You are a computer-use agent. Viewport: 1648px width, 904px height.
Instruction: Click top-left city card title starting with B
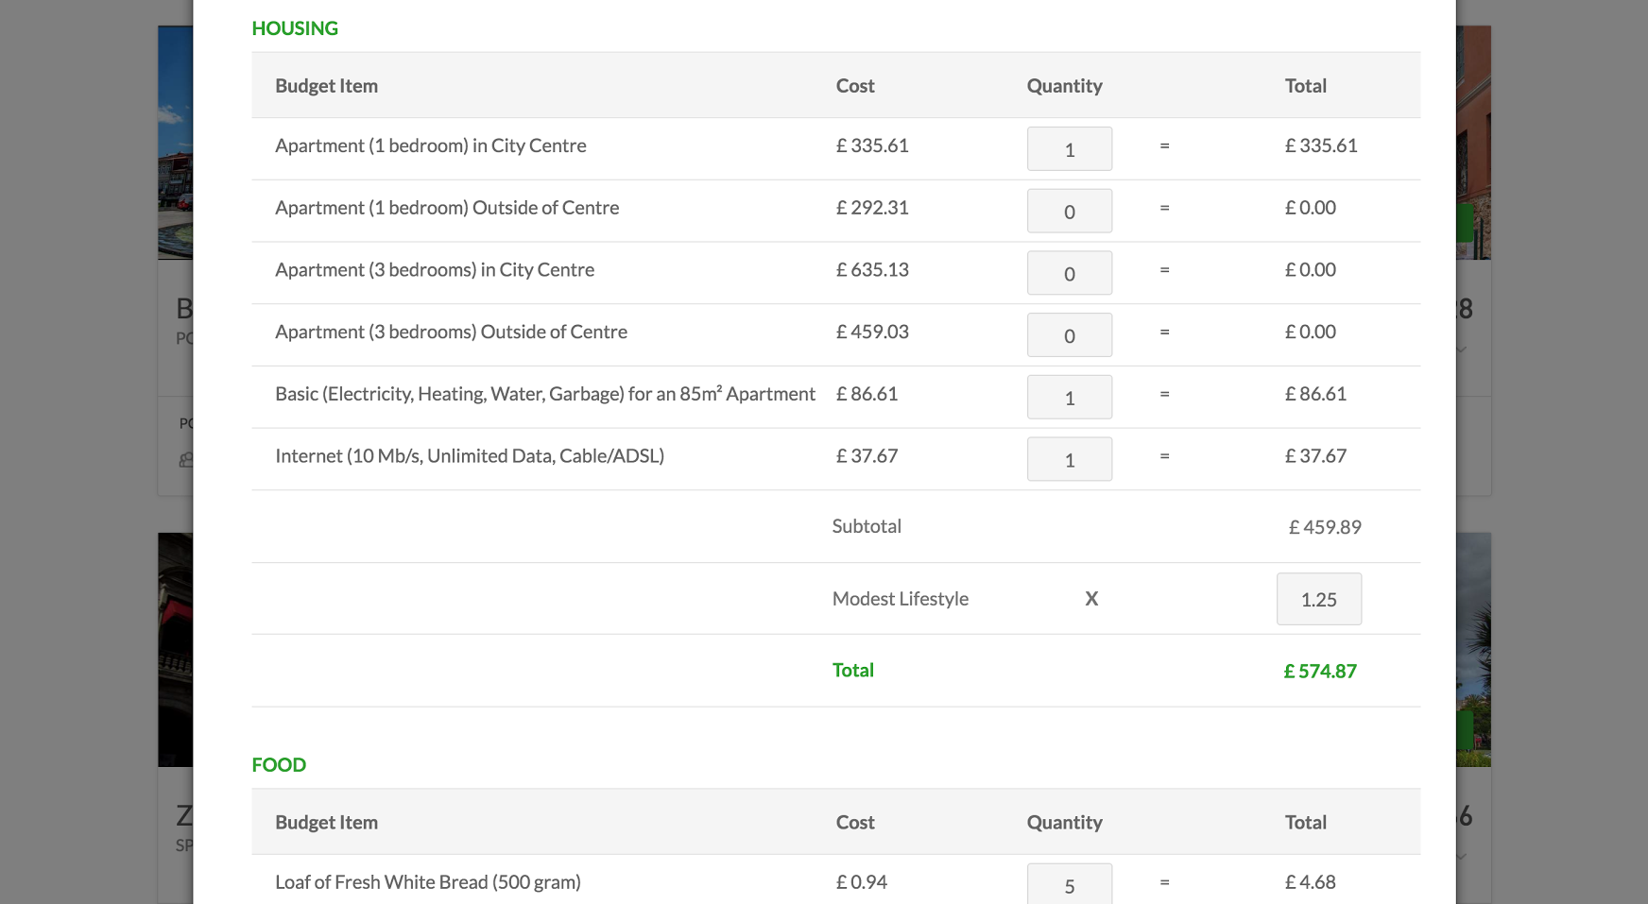coord(184,308)
